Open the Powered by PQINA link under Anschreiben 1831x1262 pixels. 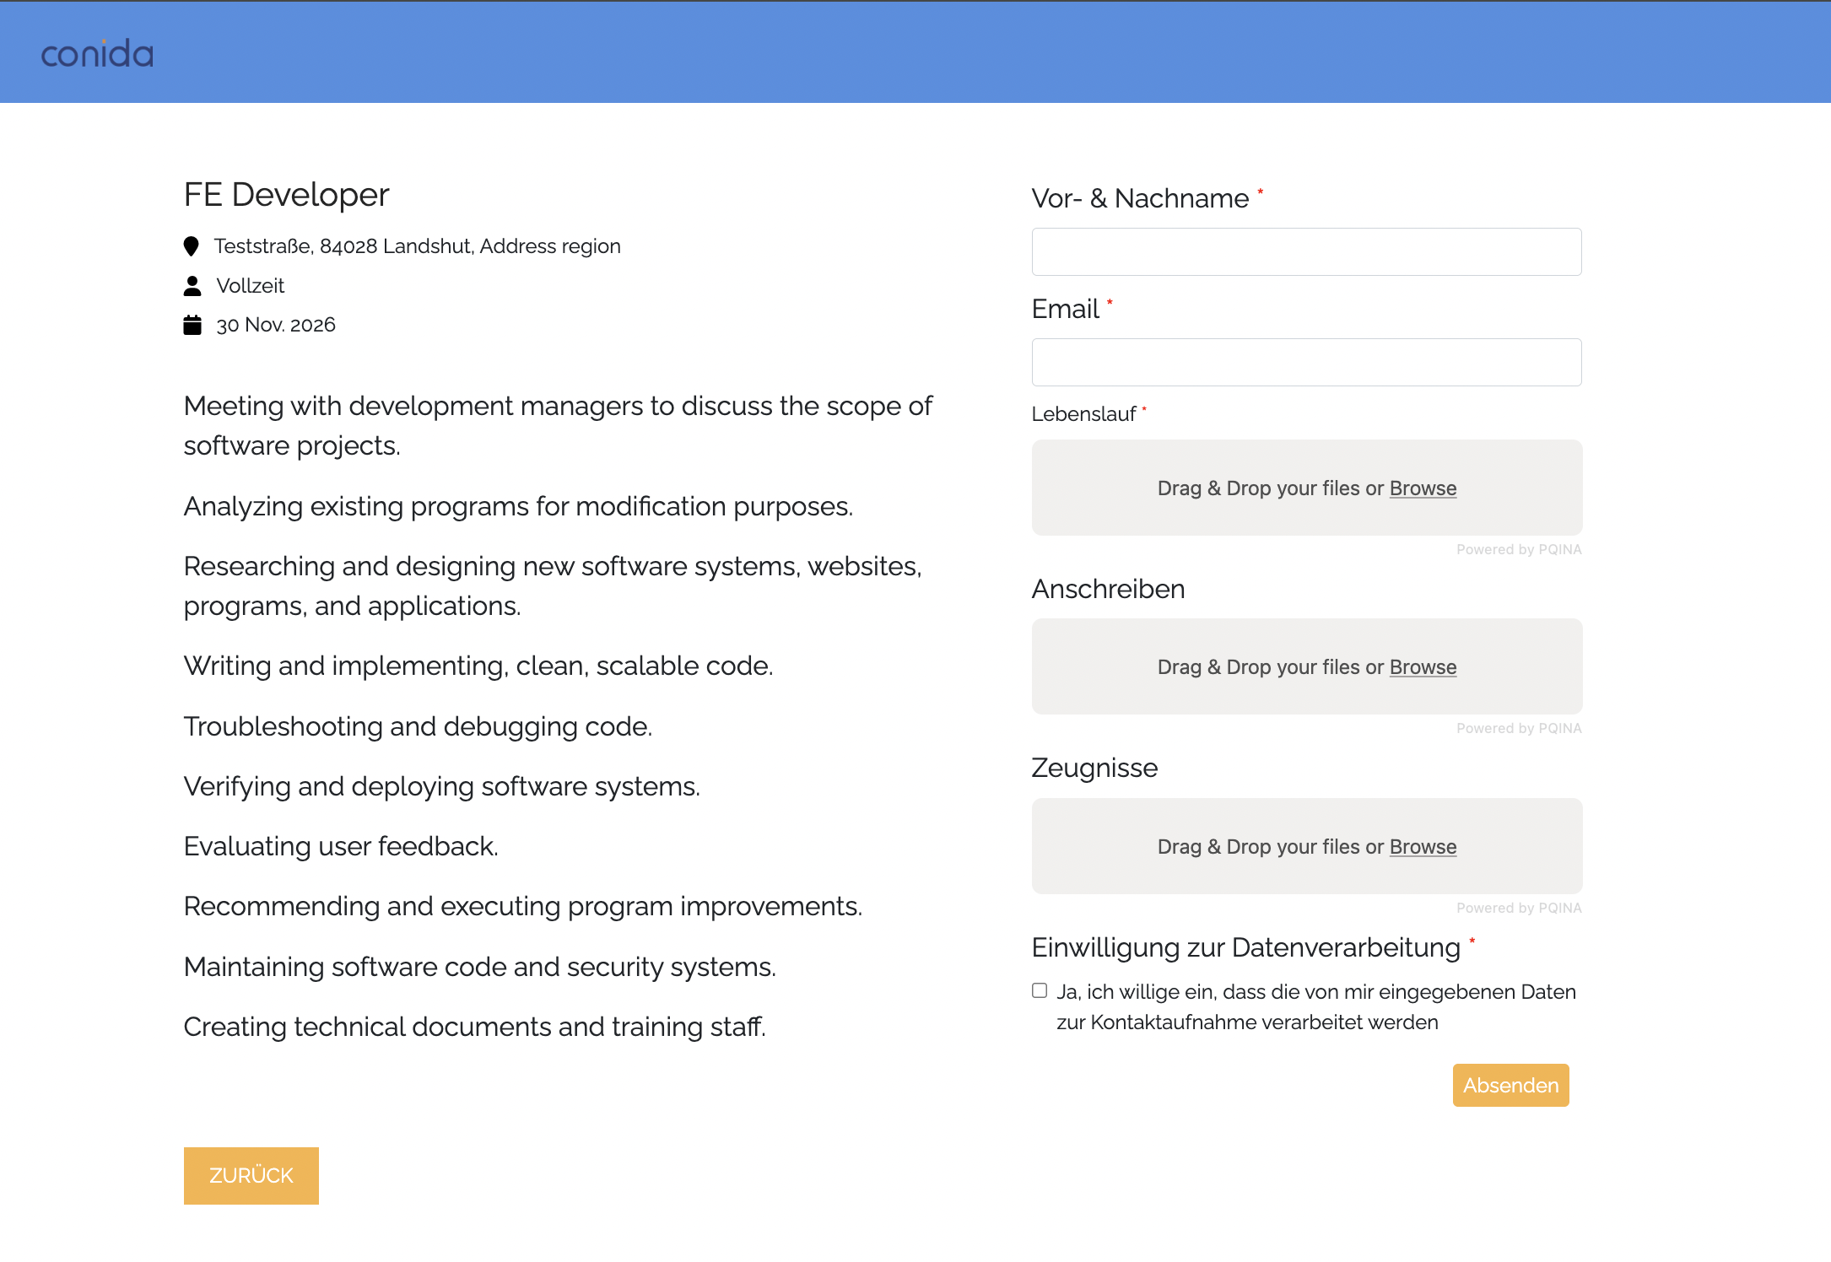[1519, 728]
